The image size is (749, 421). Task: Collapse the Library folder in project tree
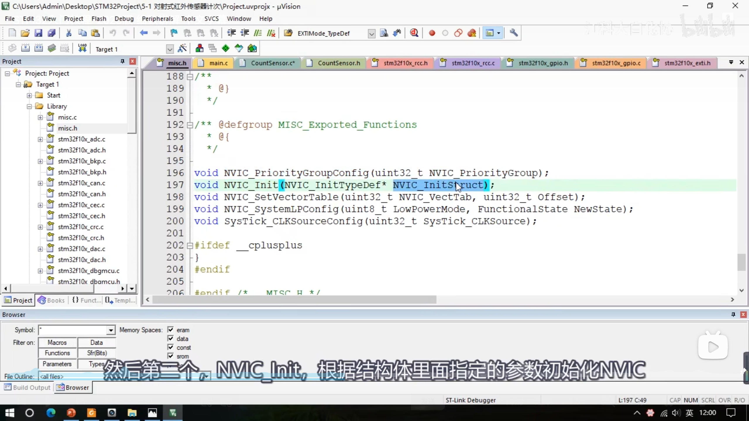pyautogui.click(x=29, y=106)
